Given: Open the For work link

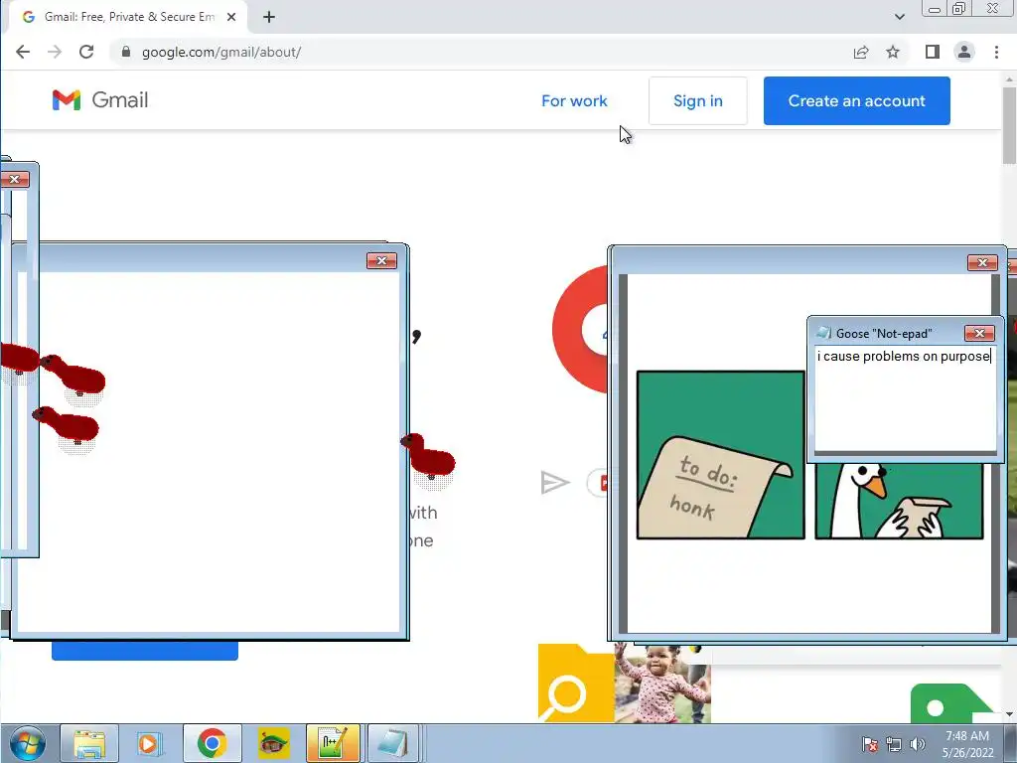Looking at the screenshot, I should pyautogui.click(x=574, y=101).
